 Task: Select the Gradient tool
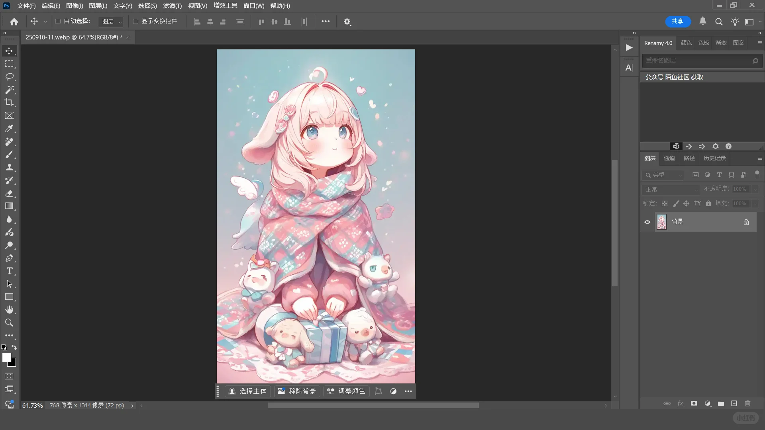(x=9, y=206)
